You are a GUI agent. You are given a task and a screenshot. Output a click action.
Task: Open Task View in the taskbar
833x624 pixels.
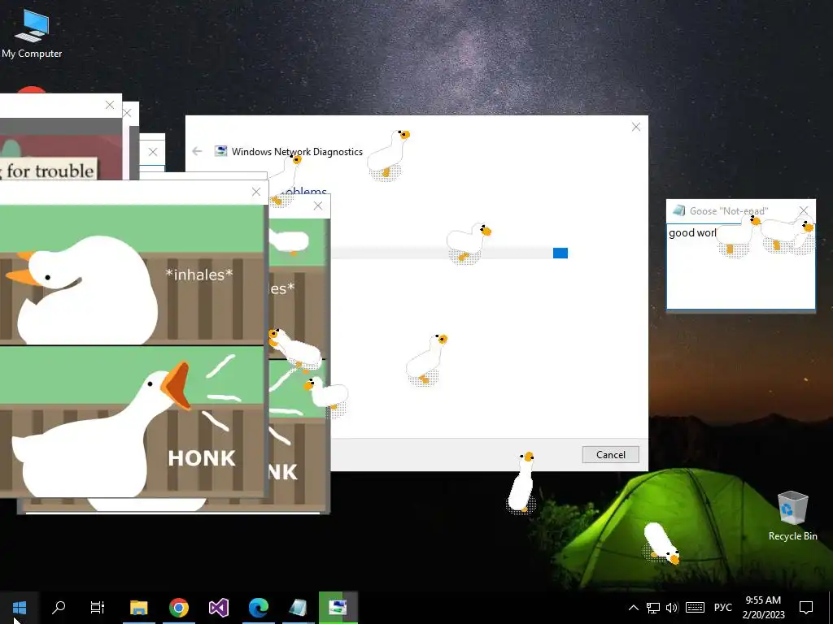coord(98,608)
